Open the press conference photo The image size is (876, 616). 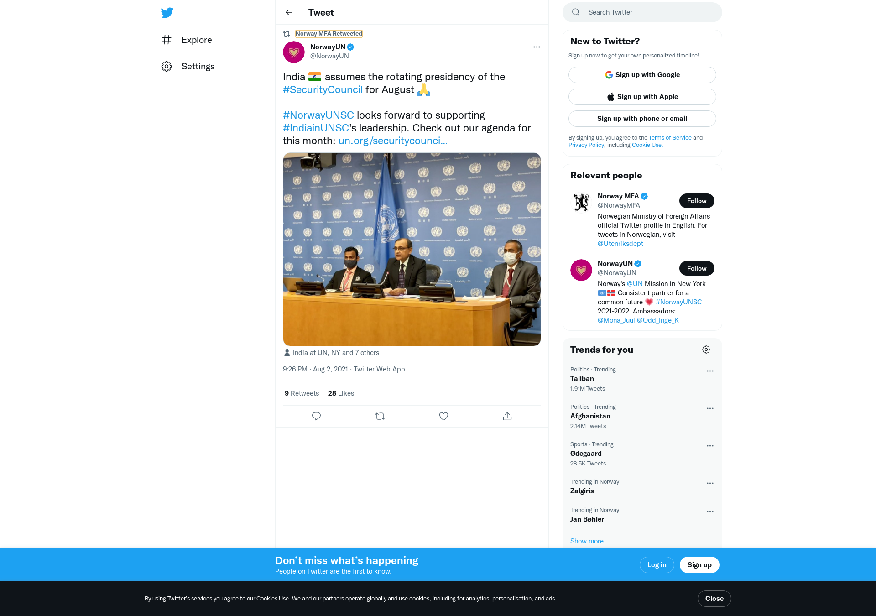tap(412, 249)
